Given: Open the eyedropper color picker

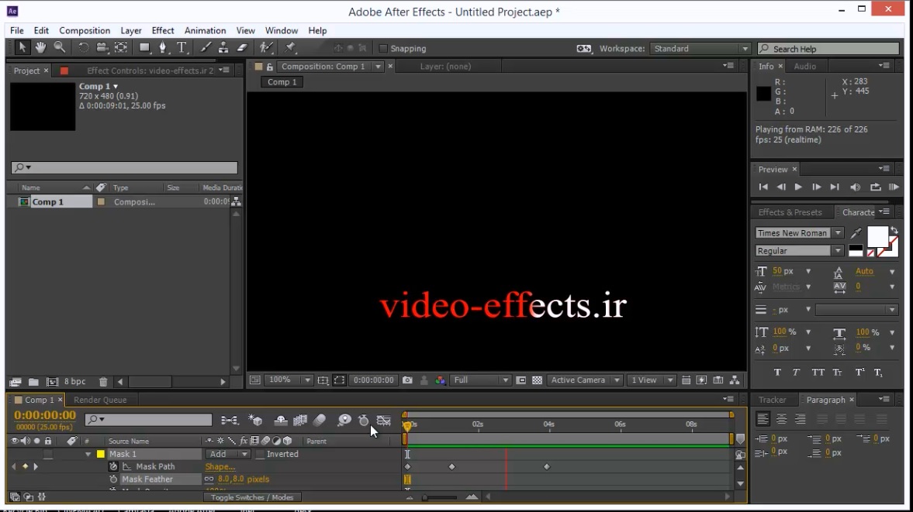Looking at the screenshot, I should click(x=856, y=233).
